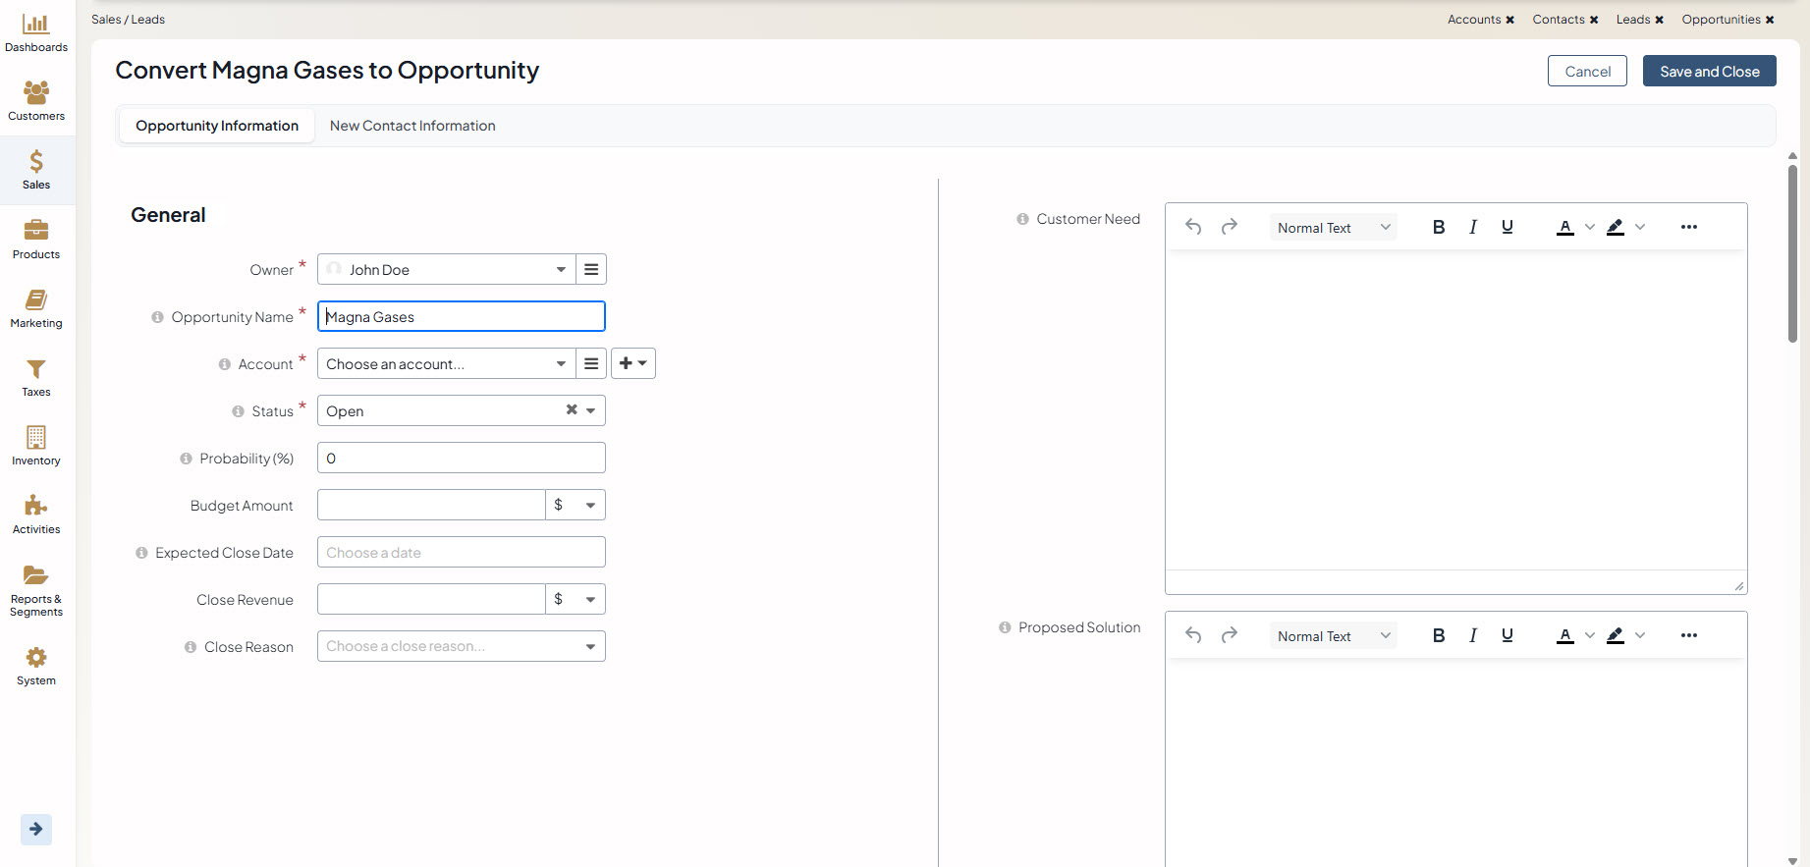Click undo in Customer Need editor
This screenshot has width=1810, height=867.
click(1193, 227)
